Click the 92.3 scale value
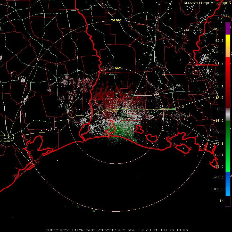This screenshot has width=232, height=232. tap(219, 40)
